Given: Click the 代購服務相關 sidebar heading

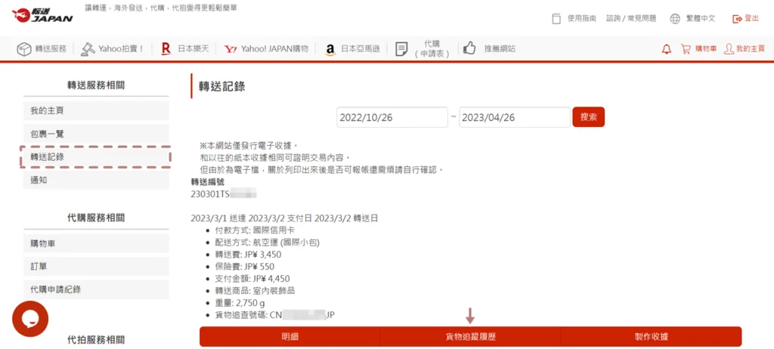Looking at the screenshot, I should pos(96,218).
